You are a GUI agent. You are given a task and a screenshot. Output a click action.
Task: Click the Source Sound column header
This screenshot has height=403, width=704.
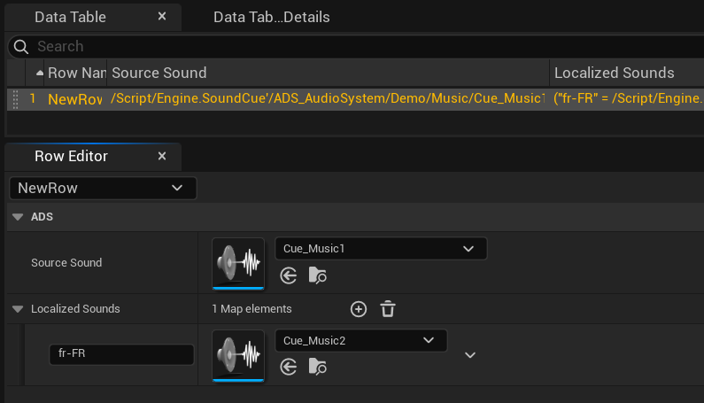pyautogui.click(x=328, y=73)
